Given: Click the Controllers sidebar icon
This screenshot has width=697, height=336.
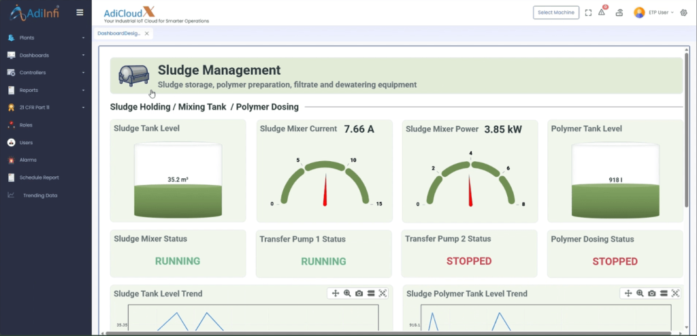Looking at the screenshot, I should click(11, 73).
